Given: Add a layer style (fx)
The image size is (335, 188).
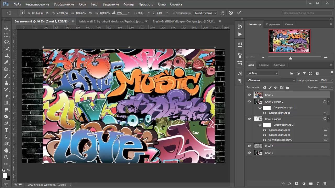Looking at the screenshot, I should tap(290, 184).
